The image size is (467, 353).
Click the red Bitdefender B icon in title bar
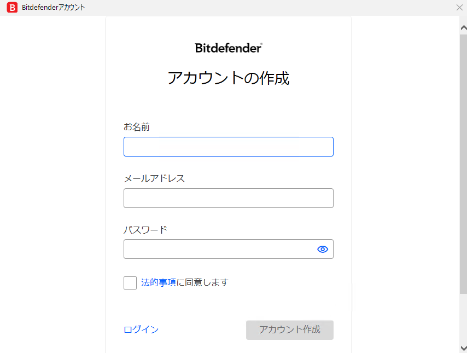pyautogui.click(x=12, y=8)
